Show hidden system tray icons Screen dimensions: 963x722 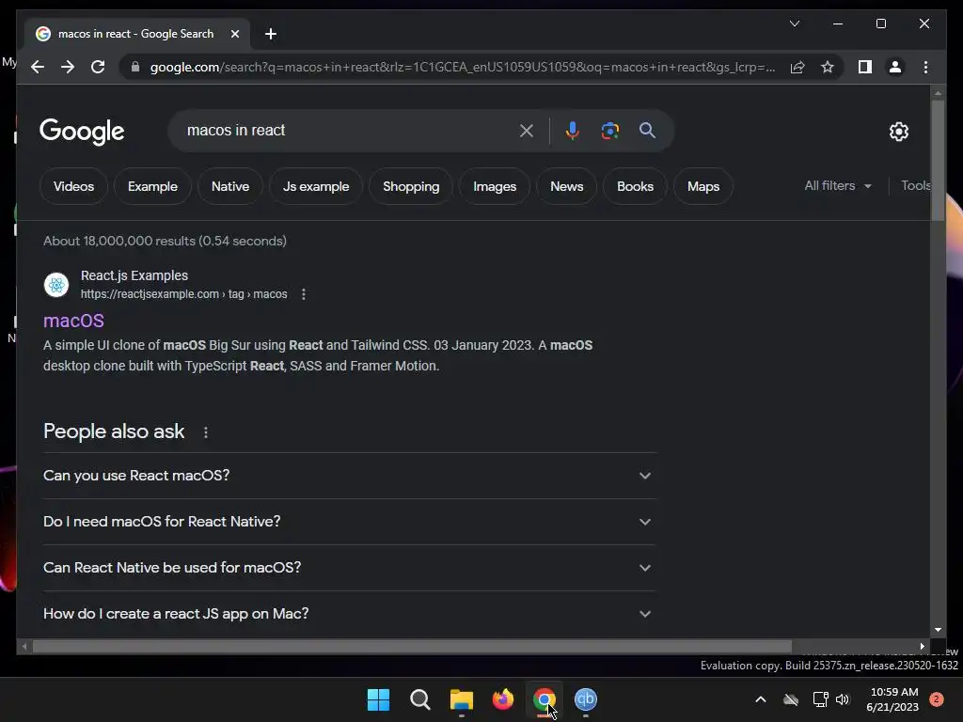[760, 699]
